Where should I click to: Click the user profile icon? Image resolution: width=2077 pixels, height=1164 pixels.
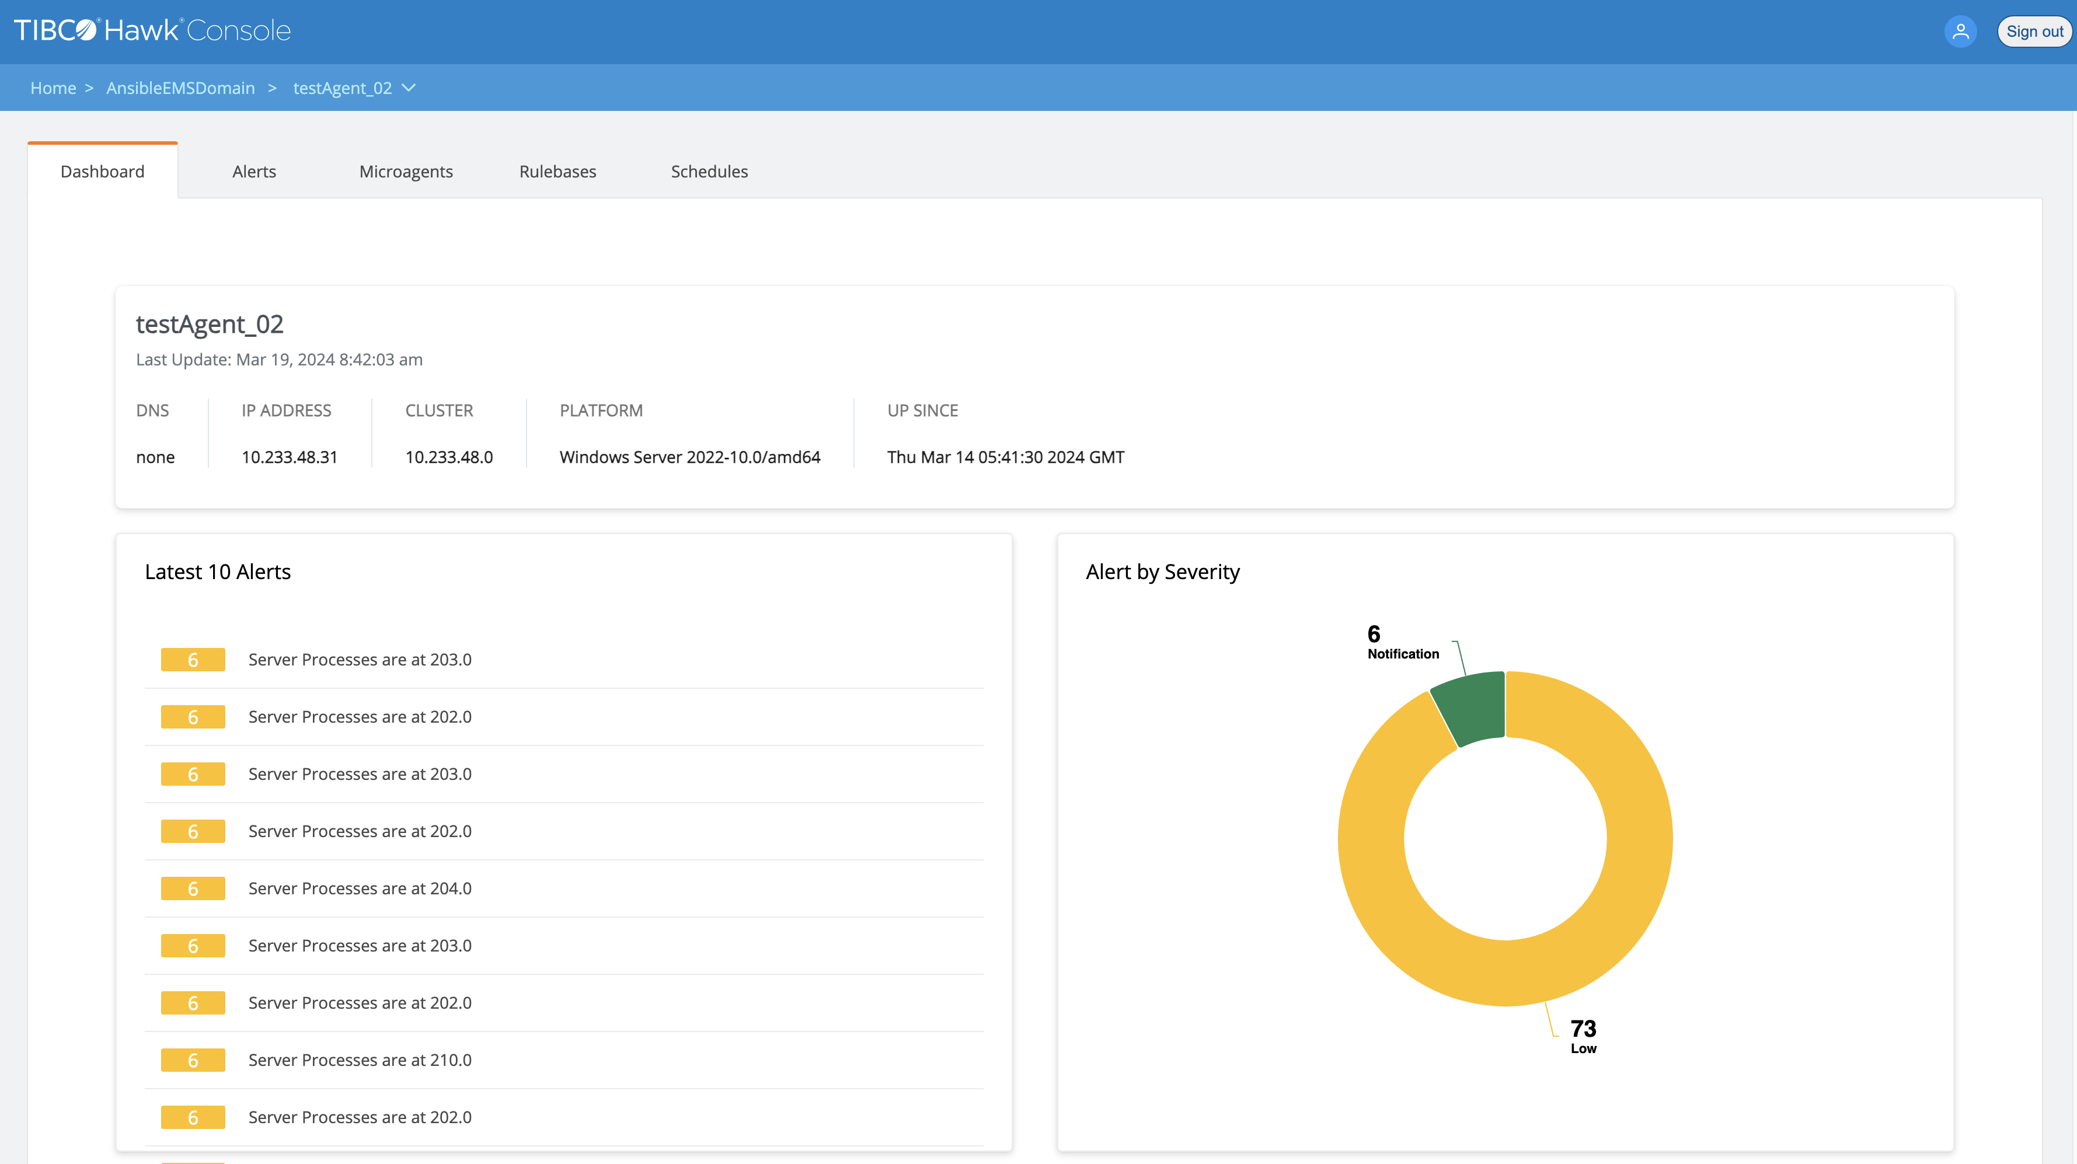tap(1960, 32)
